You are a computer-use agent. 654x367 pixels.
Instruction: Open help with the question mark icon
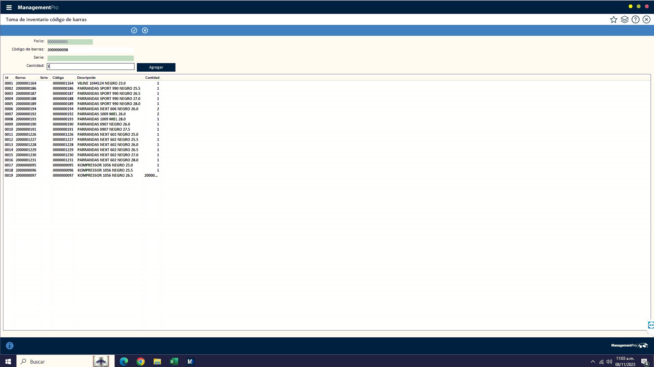[x=636, y=19]
